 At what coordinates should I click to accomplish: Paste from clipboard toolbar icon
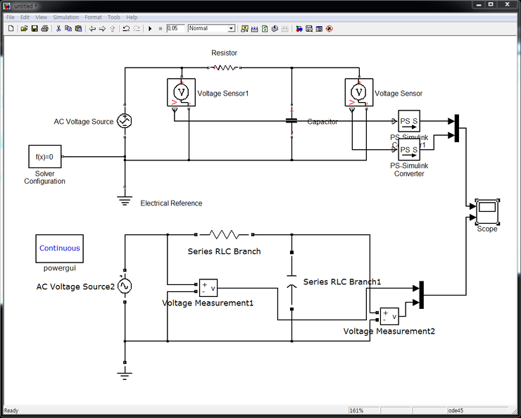click(x=78, y=29)
